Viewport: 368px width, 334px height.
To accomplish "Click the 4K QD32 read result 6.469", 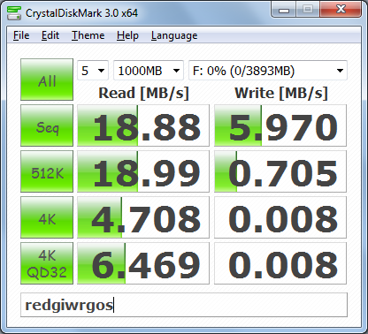I will [143, 263].
